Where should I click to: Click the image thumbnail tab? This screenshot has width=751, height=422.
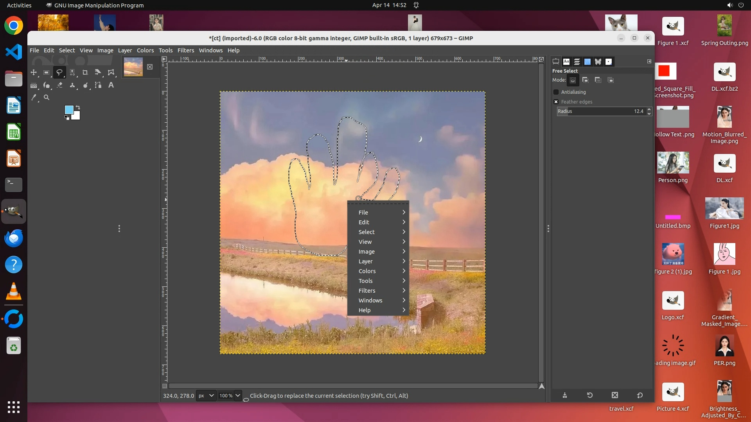pos(133,67)
